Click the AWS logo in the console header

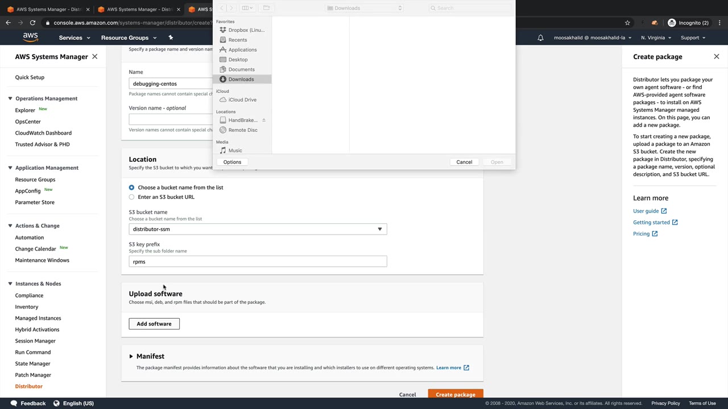tap(31, 37)
